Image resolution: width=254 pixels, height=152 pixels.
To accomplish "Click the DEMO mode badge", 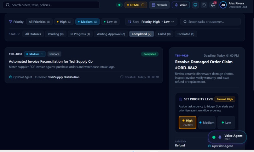I will click(x=136, y=5).
